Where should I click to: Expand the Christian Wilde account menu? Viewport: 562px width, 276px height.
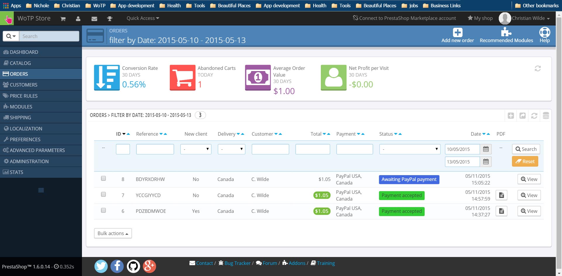click(531, 18)
